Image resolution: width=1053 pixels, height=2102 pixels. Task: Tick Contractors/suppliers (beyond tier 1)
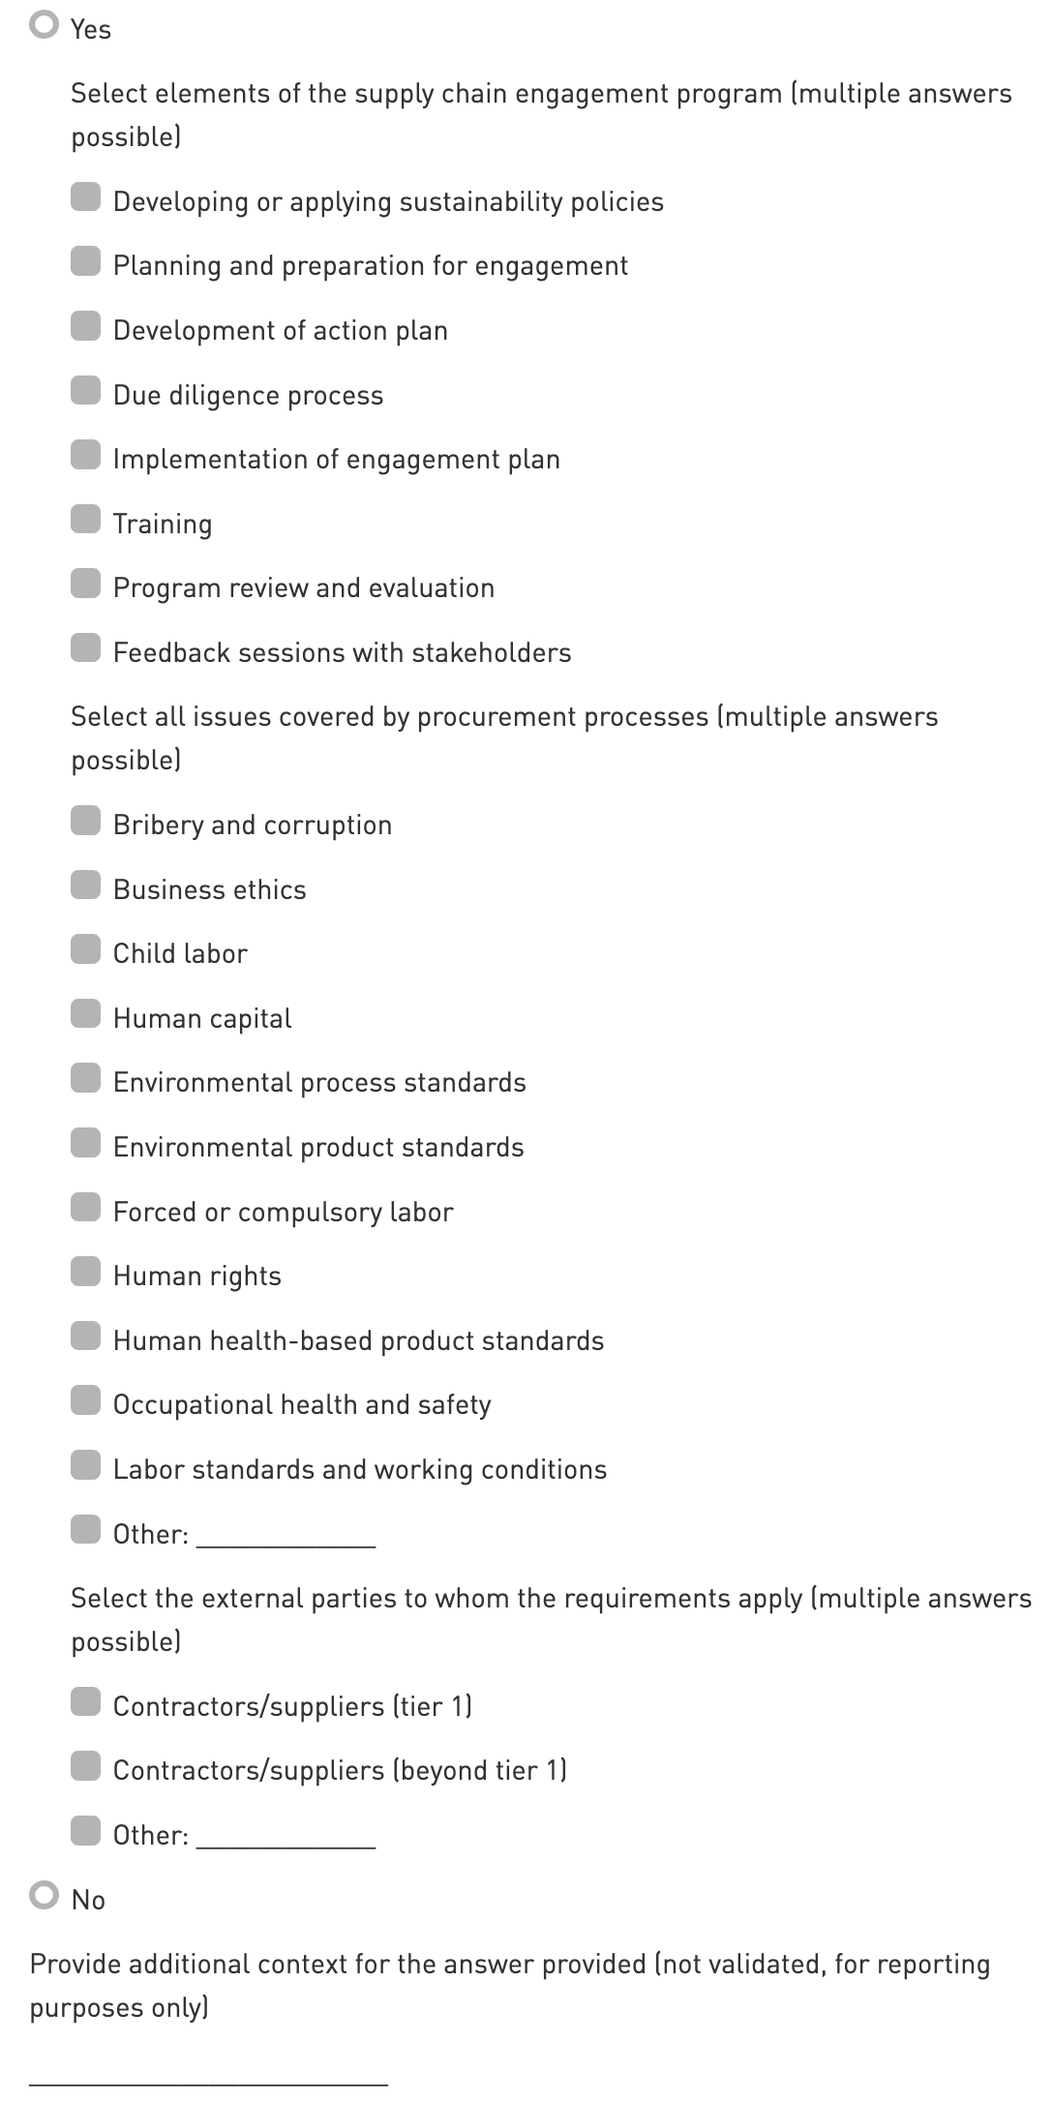pyautogui.click(x=85, y=1767)
